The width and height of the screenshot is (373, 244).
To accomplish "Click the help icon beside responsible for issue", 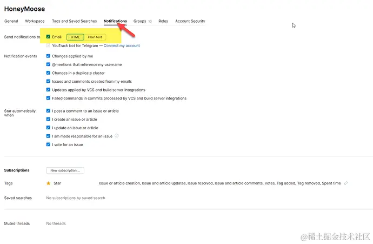I will pos(117,136).
